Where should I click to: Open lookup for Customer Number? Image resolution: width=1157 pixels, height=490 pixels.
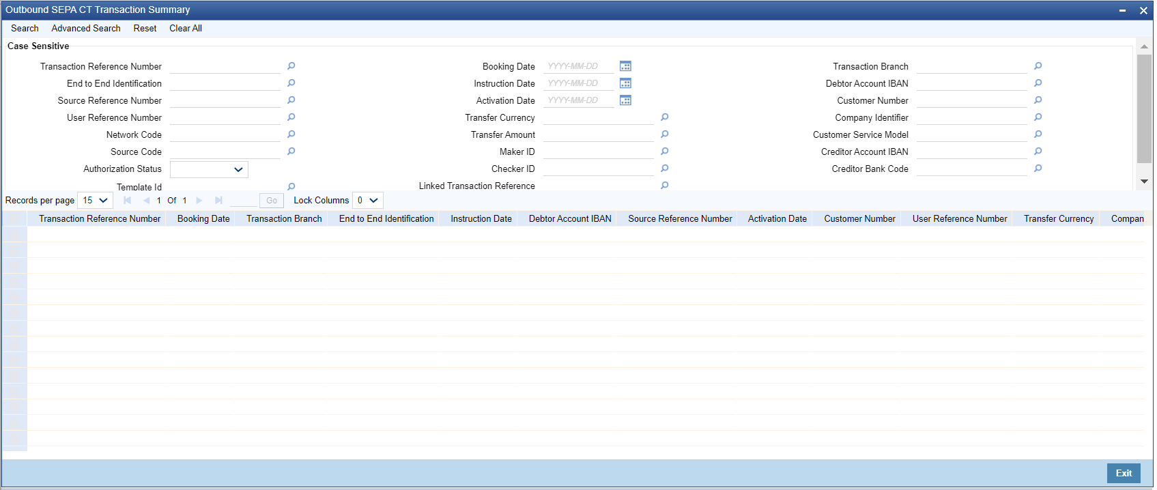[x=1038, y=100]
